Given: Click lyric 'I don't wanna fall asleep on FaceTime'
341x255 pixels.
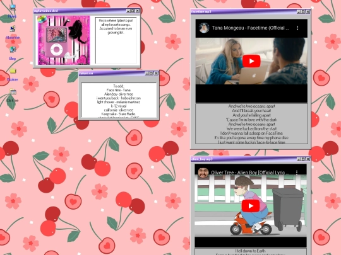Looking at the screenshot, I should (251, 133).
